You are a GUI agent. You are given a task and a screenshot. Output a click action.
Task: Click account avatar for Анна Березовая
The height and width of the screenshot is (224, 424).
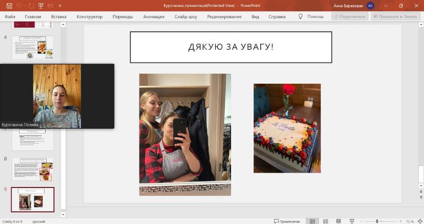coord(370,6)
